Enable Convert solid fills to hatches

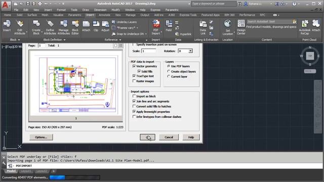[x=134, y=106]
